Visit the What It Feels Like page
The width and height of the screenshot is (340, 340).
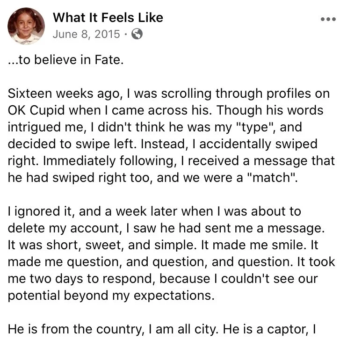coord(108,18)
